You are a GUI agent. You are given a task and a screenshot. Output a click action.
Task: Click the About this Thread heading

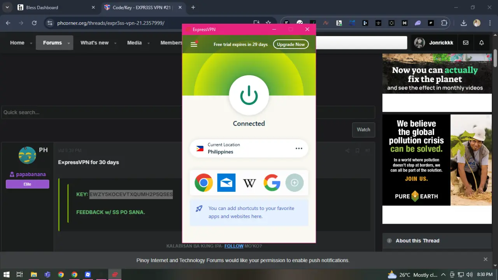click(x=417, y=241)
